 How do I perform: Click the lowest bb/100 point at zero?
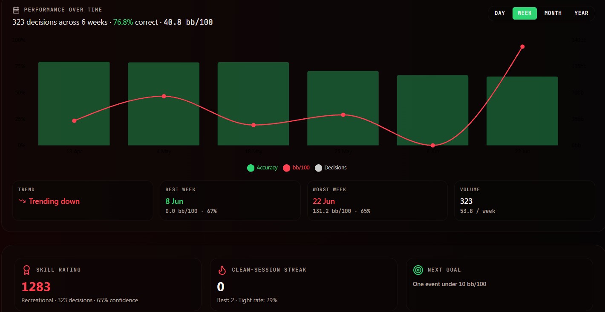pyautogui.click(x=433, y=146)
